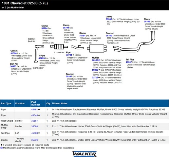Screen dimensions: 169x157
Task: Open table part number 44461
Action: pos(34,110)
